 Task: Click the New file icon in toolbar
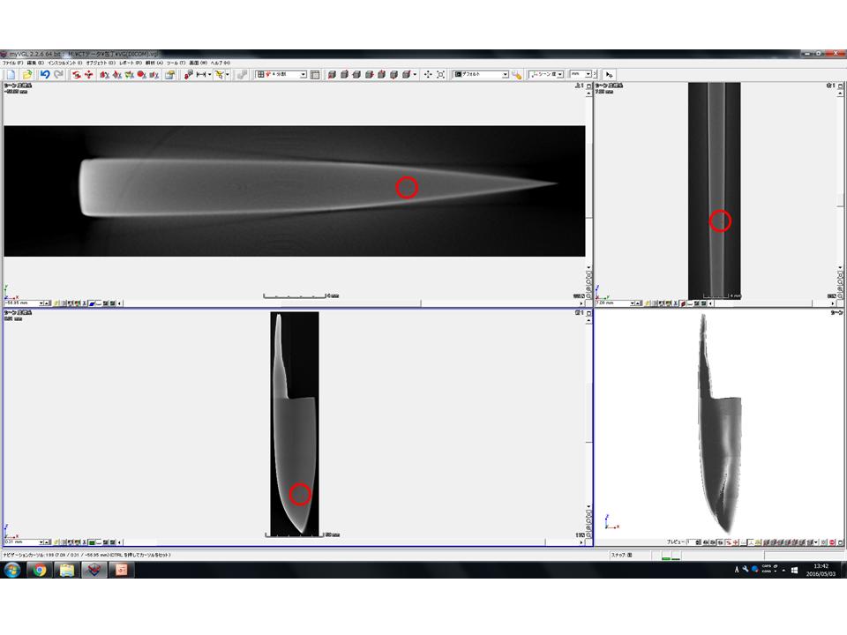coord(11,75)
